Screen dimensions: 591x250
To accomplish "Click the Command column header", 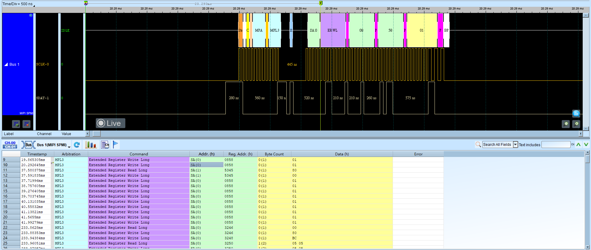I will [139, 154].
